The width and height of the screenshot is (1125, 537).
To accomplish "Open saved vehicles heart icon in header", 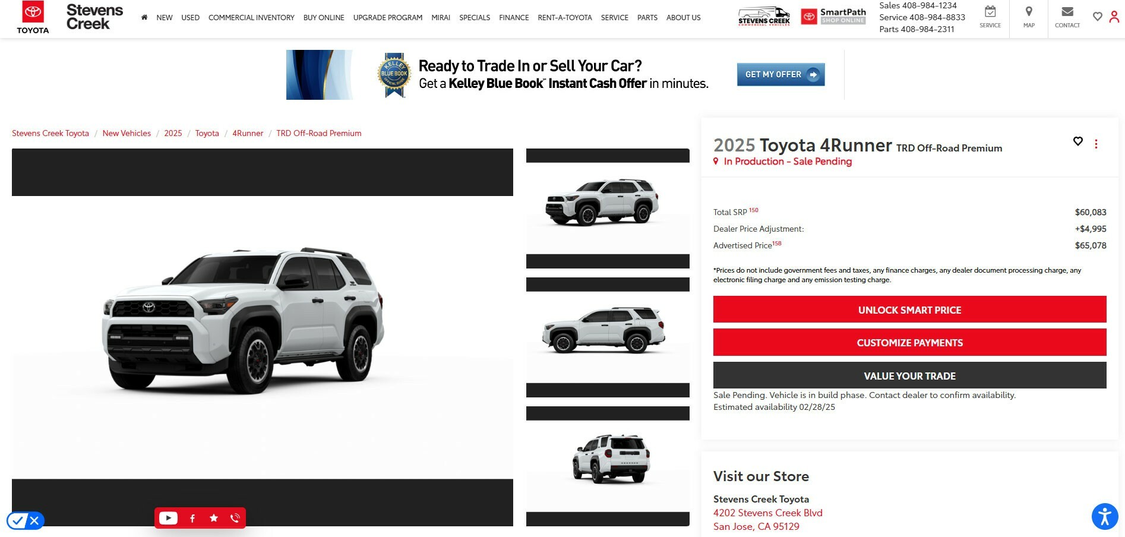I will 1098,17.
